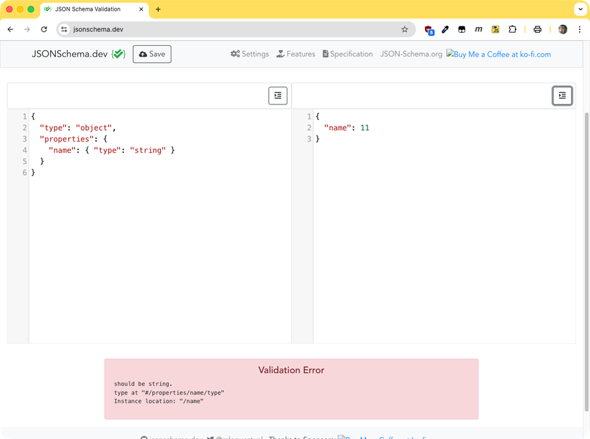Click the Buy Me a Coffee ko-fi link
590x439 pixels.
click(498, 54)
